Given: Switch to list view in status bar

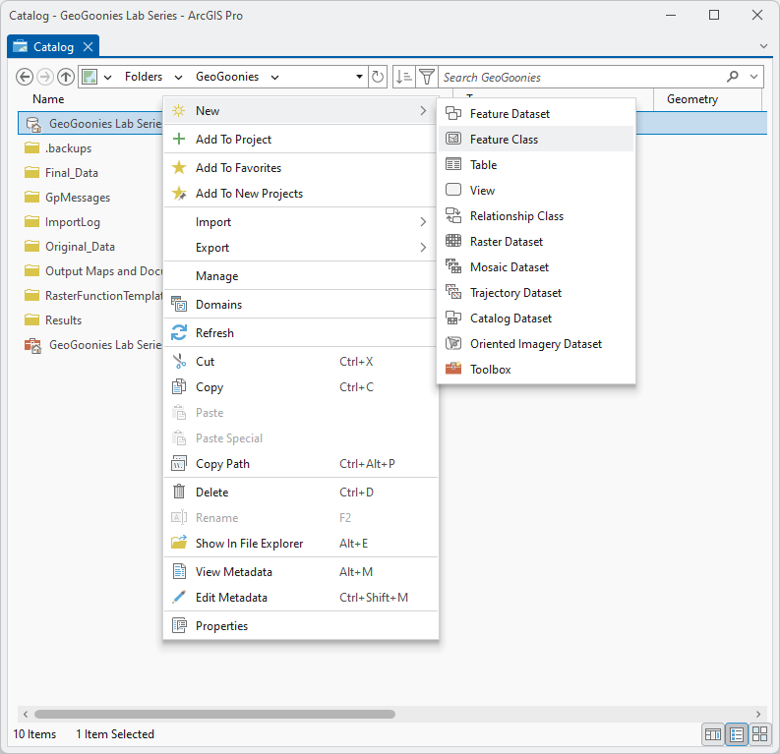Looking at the screenshot, I should point(737,734).
